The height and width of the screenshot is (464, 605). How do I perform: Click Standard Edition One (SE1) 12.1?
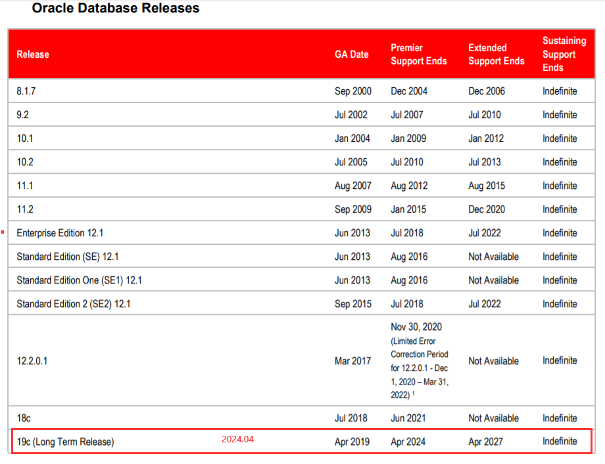(x=79, y=280)
